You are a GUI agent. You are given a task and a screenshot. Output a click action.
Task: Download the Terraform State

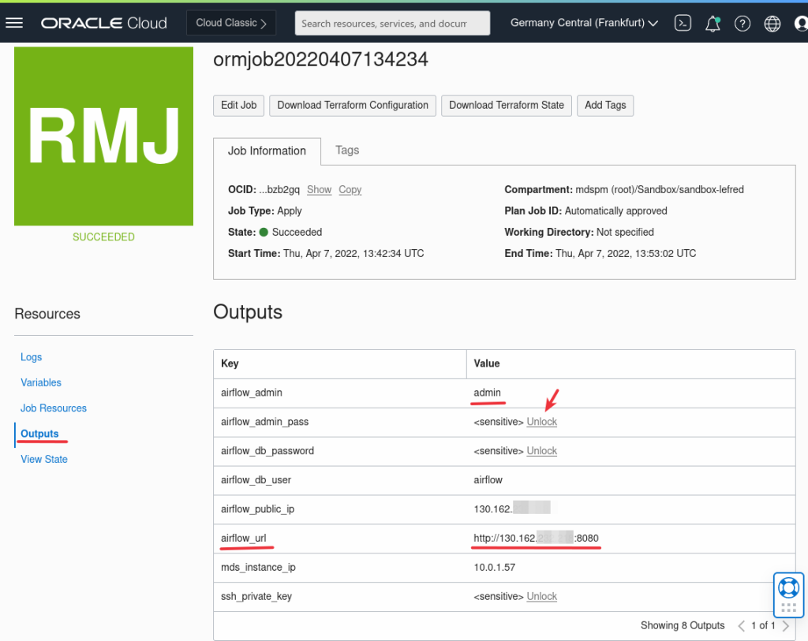point(506,105)
